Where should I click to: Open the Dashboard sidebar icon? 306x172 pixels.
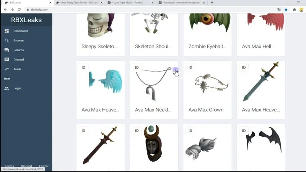7,31
